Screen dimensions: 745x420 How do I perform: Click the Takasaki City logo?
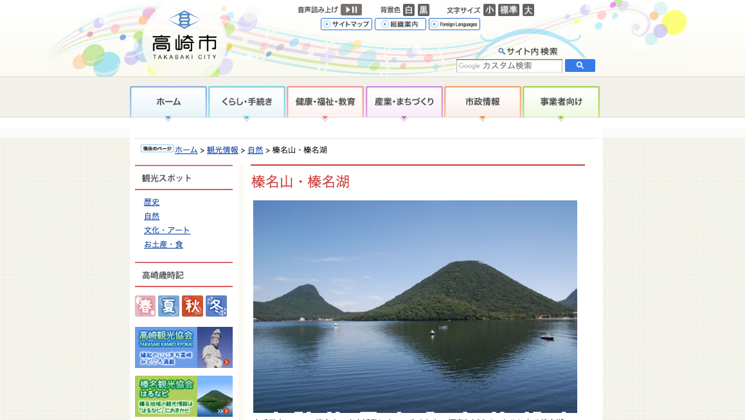(184, 35)
